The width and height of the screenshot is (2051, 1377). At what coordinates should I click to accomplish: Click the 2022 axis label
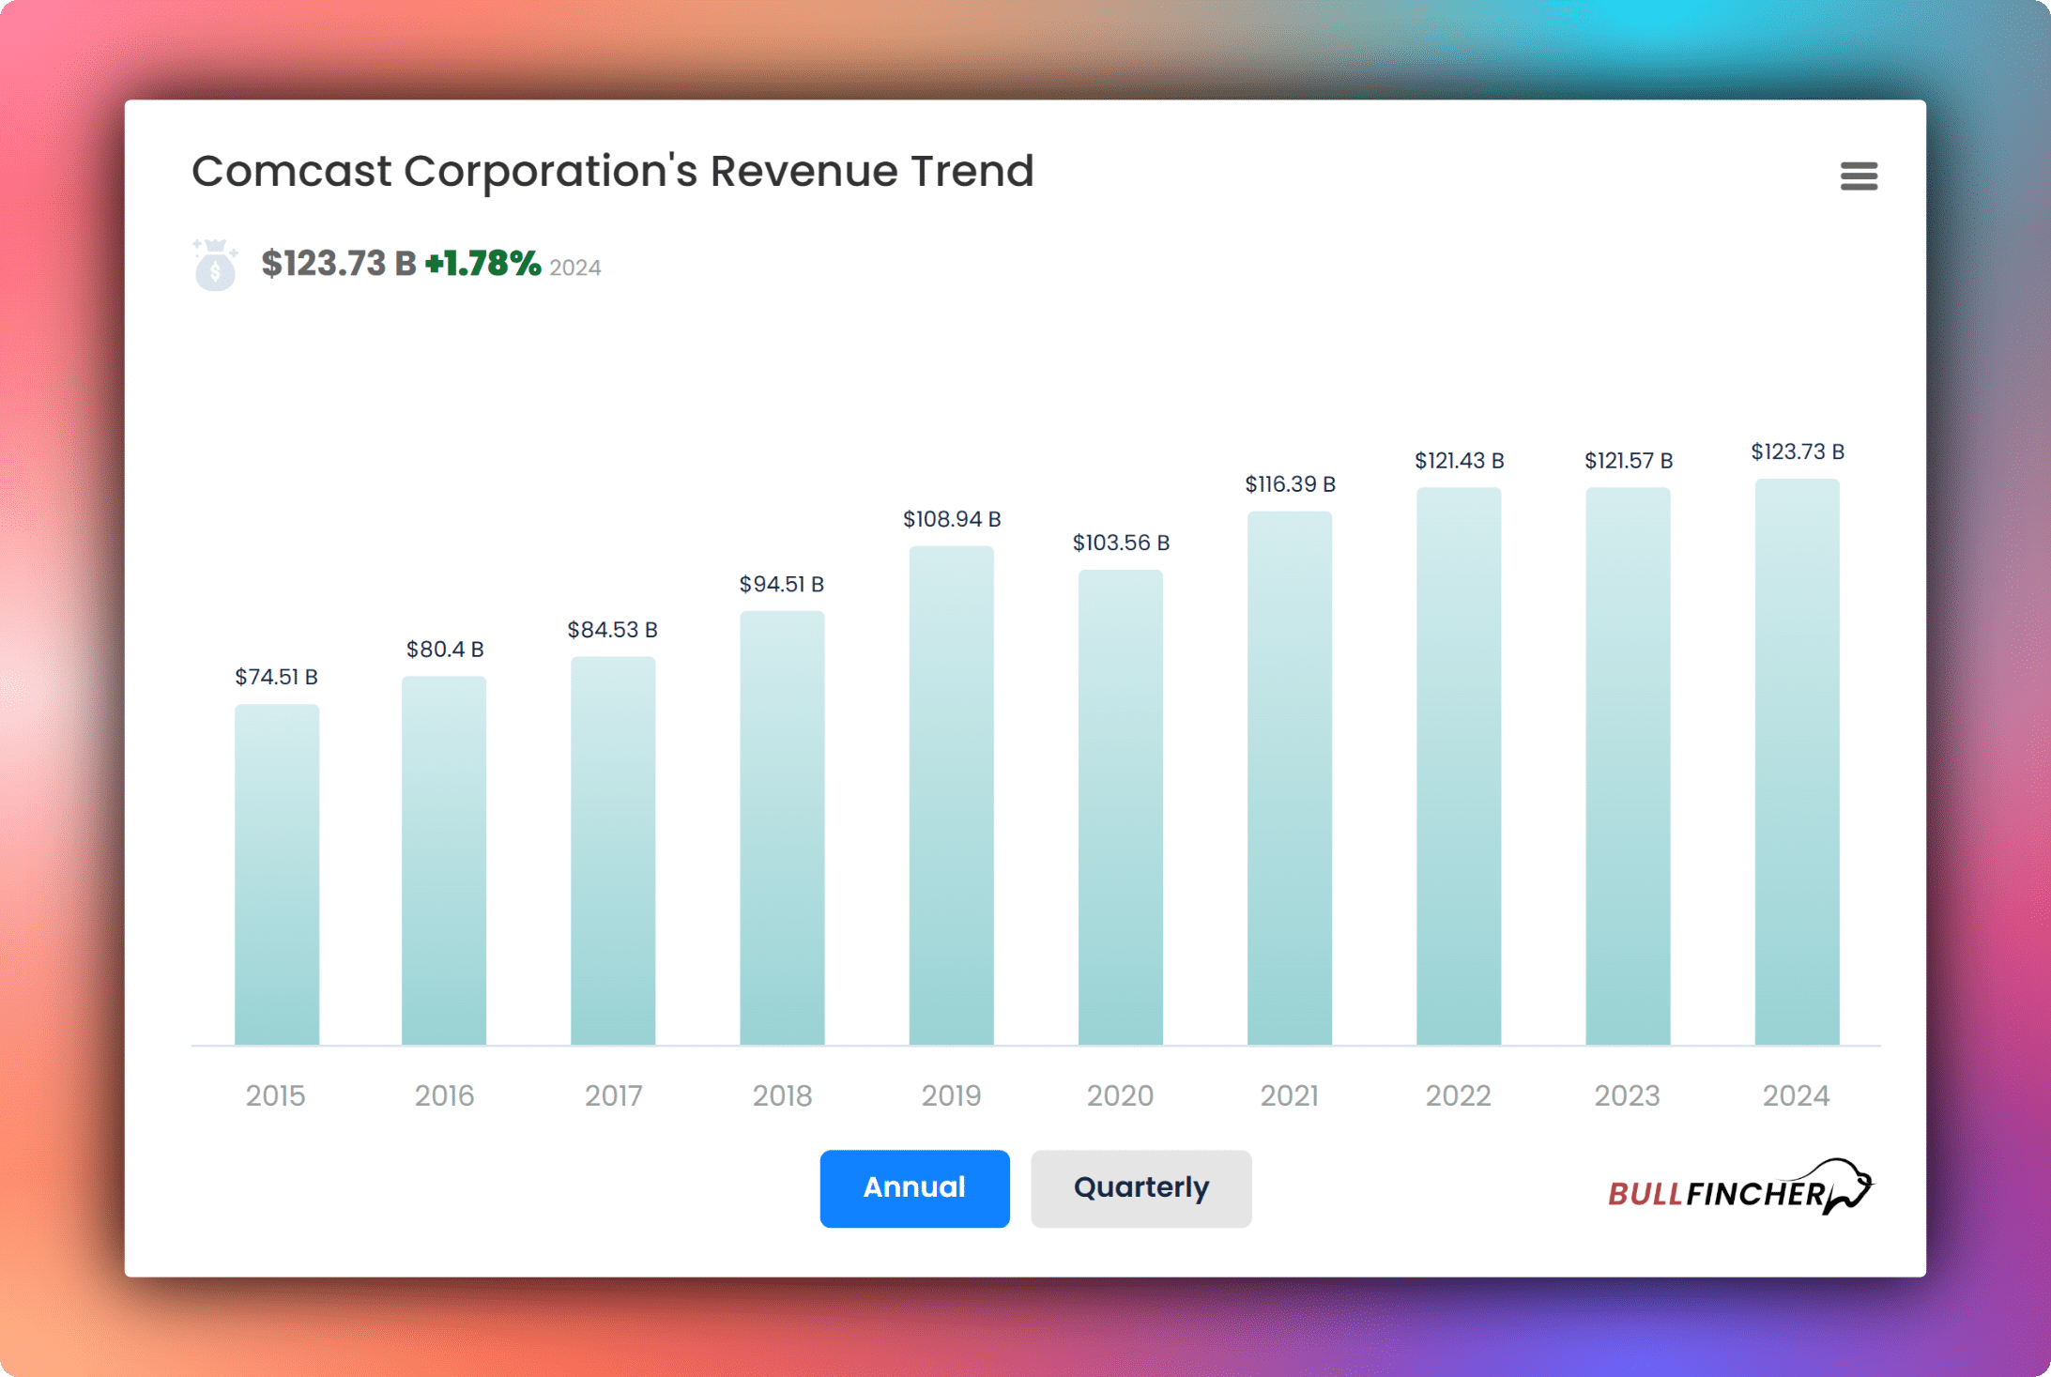click(1458, 1095)
